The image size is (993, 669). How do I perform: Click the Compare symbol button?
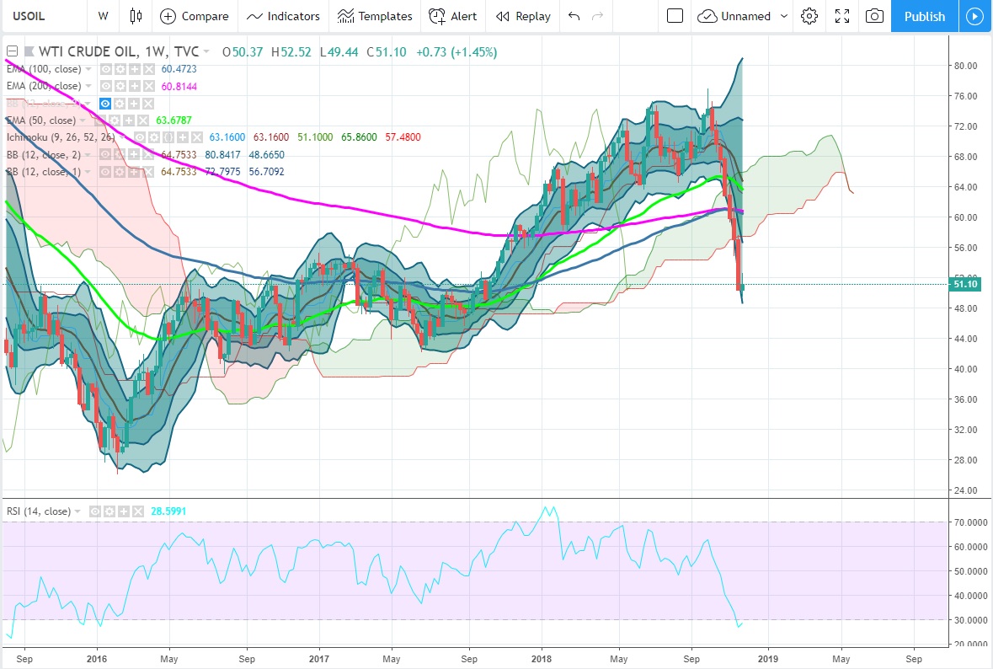coord(195,16)
